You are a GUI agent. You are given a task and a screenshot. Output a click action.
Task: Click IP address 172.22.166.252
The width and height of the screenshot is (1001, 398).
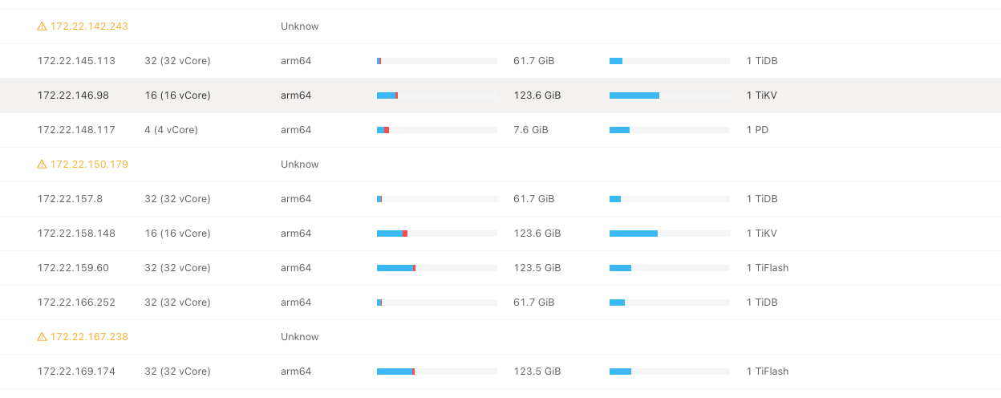(x=76, y=303)
